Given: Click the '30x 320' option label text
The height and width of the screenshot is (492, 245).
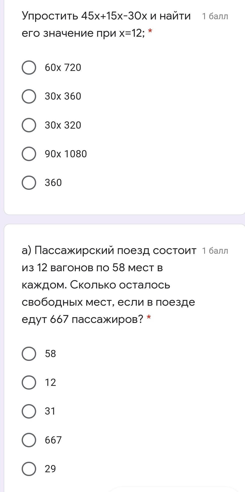Looking at the screenshot, I should click(x=63, y=125).
